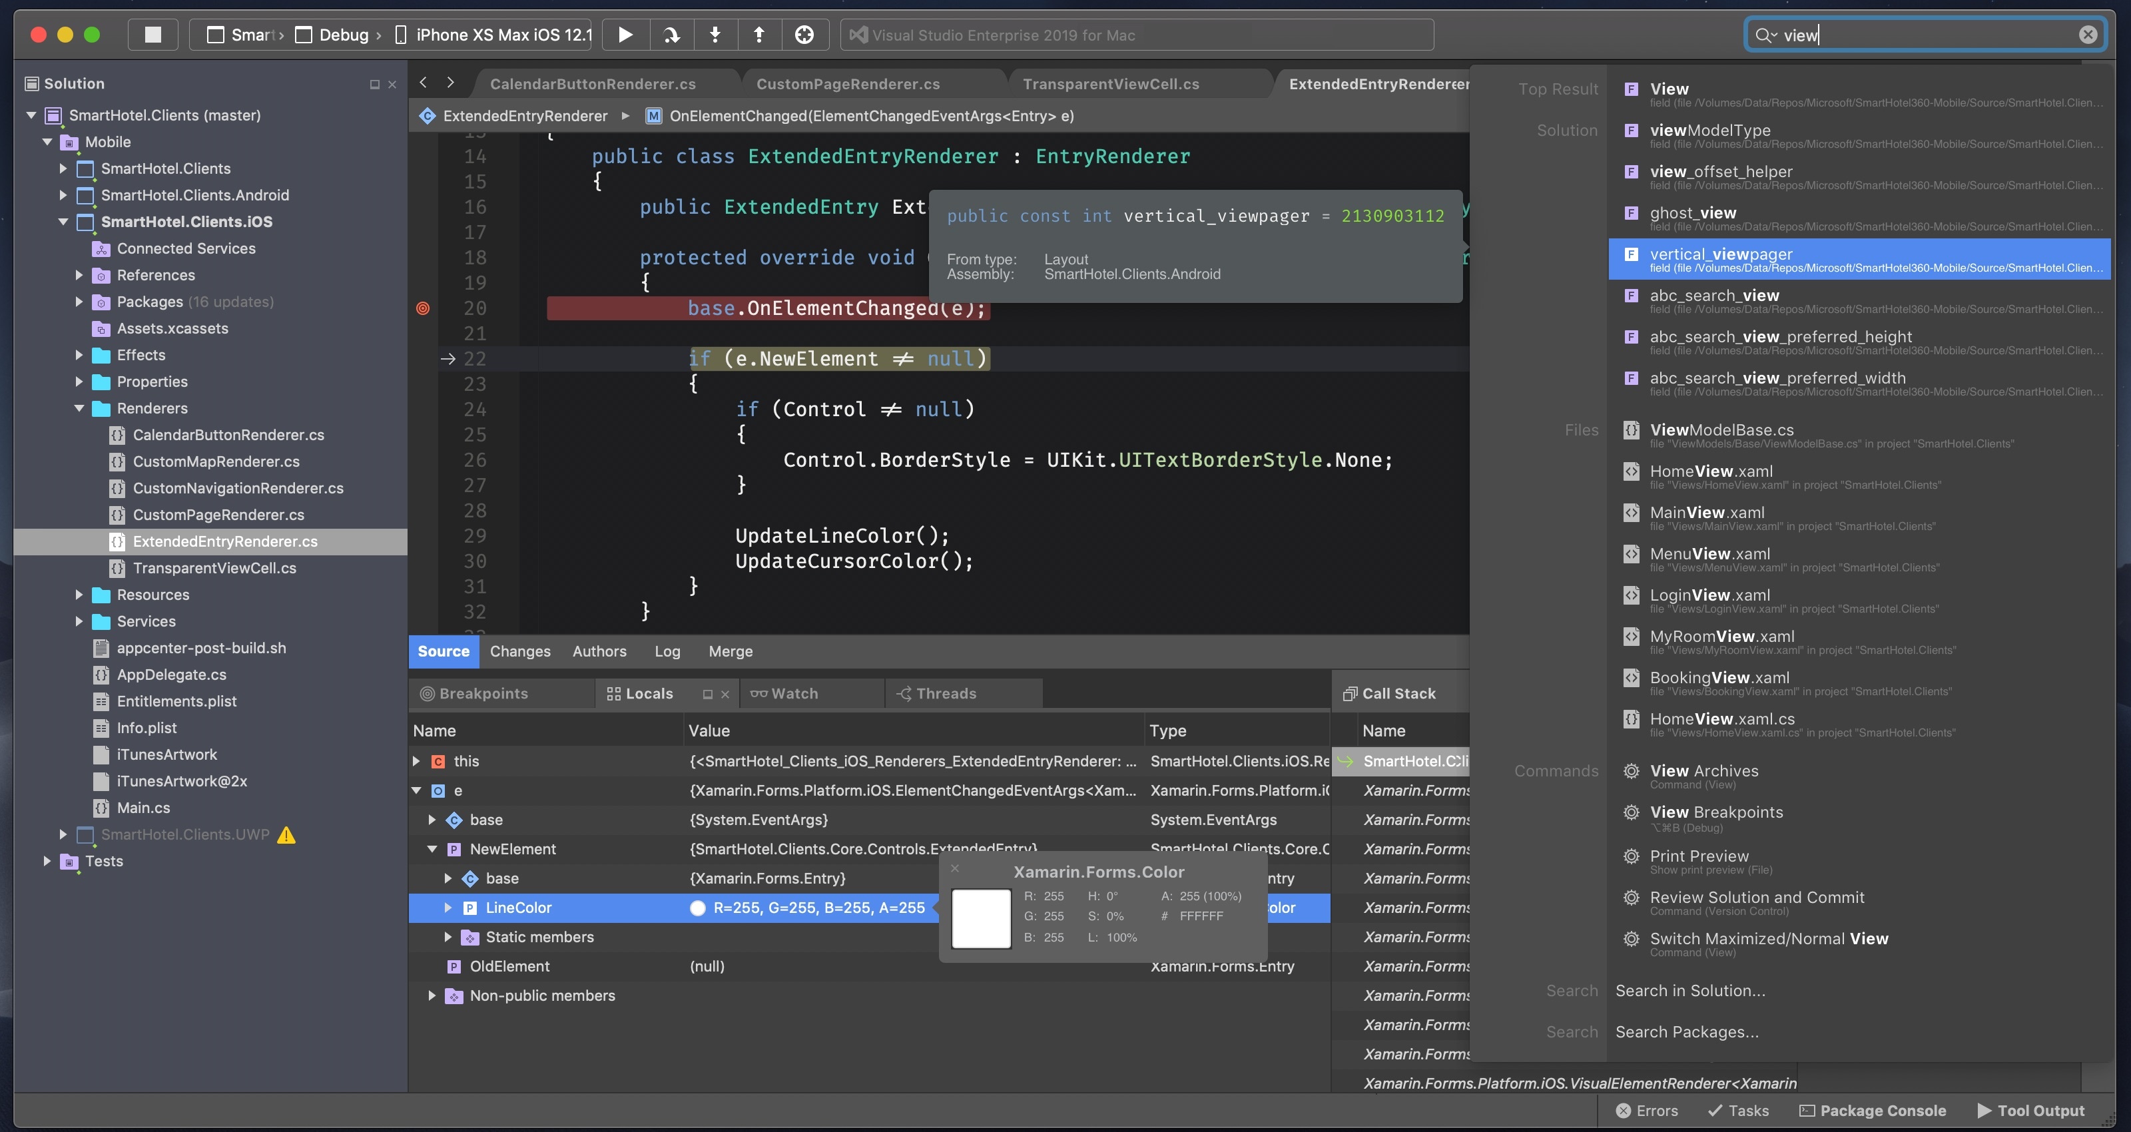
Task: Switch to the Changes tab
Action: pyautogui.click(x=520, y=650)
